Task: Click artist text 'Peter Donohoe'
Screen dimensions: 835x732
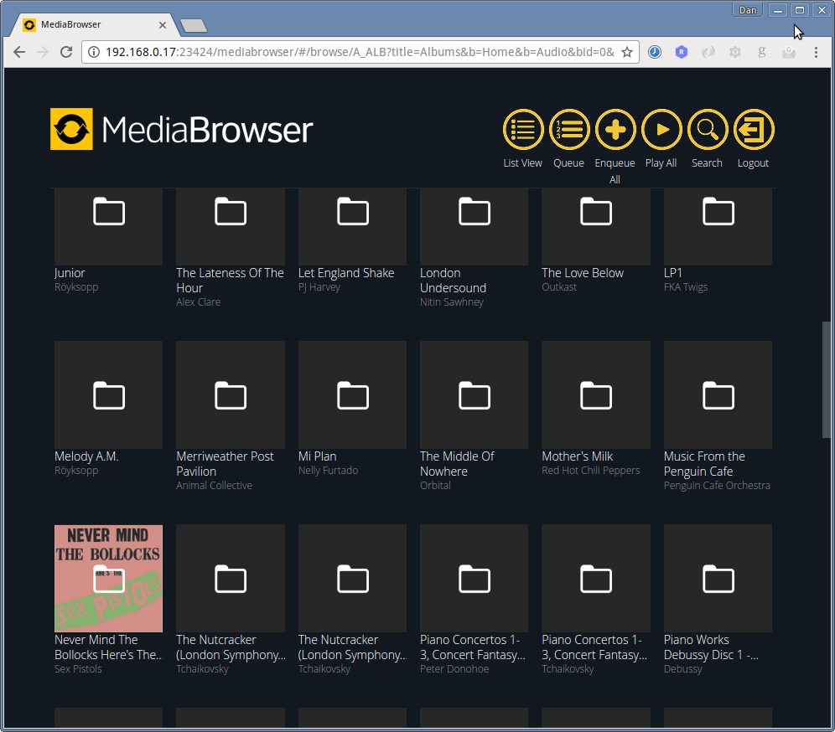Action: click(x=454, y=669)
